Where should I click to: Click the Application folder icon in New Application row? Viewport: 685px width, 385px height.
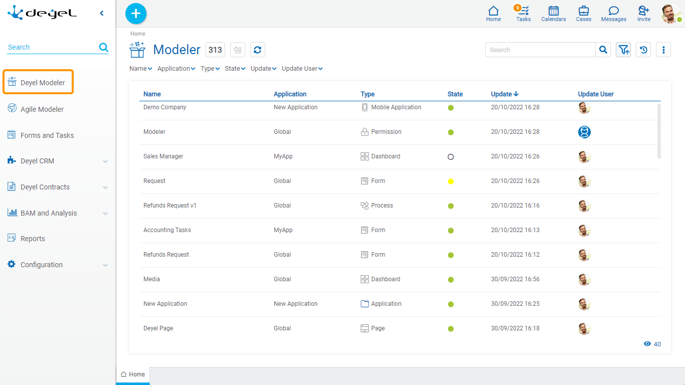click(365, 304)
